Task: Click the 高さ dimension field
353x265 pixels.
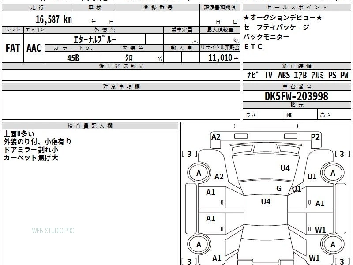Action: click(x=334, y=115)
